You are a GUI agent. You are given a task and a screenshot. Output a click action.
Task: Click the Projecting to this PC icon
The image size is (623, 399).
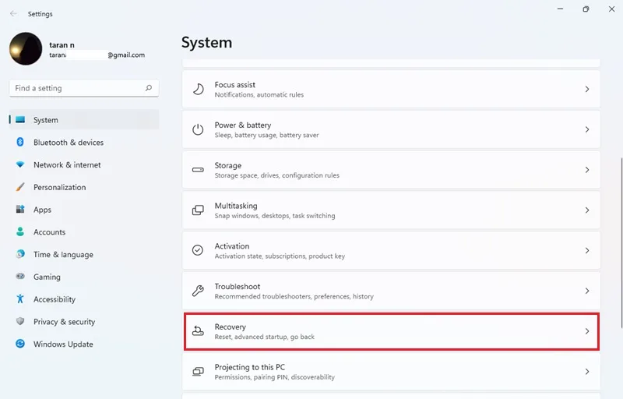(x=198, y=372)
